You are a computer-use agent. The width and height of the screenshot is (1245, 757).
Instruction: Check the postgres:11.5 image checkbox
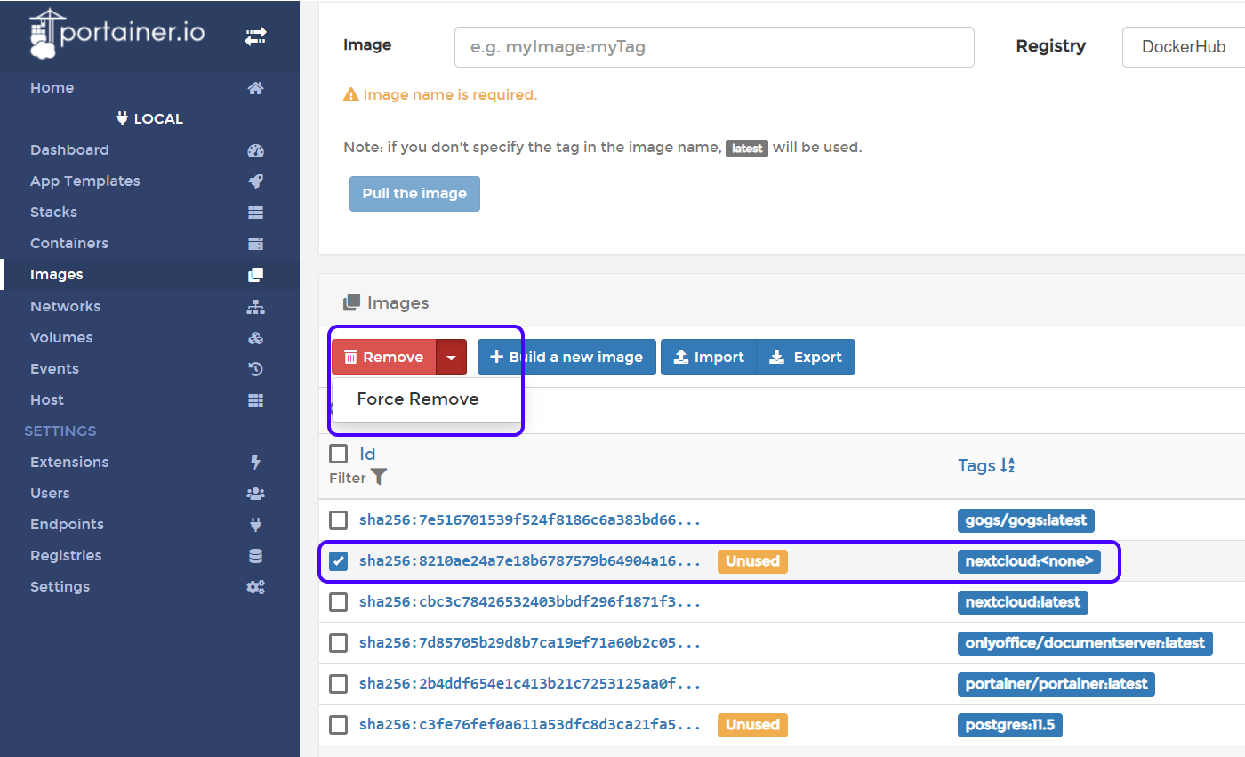pos(338,725)
